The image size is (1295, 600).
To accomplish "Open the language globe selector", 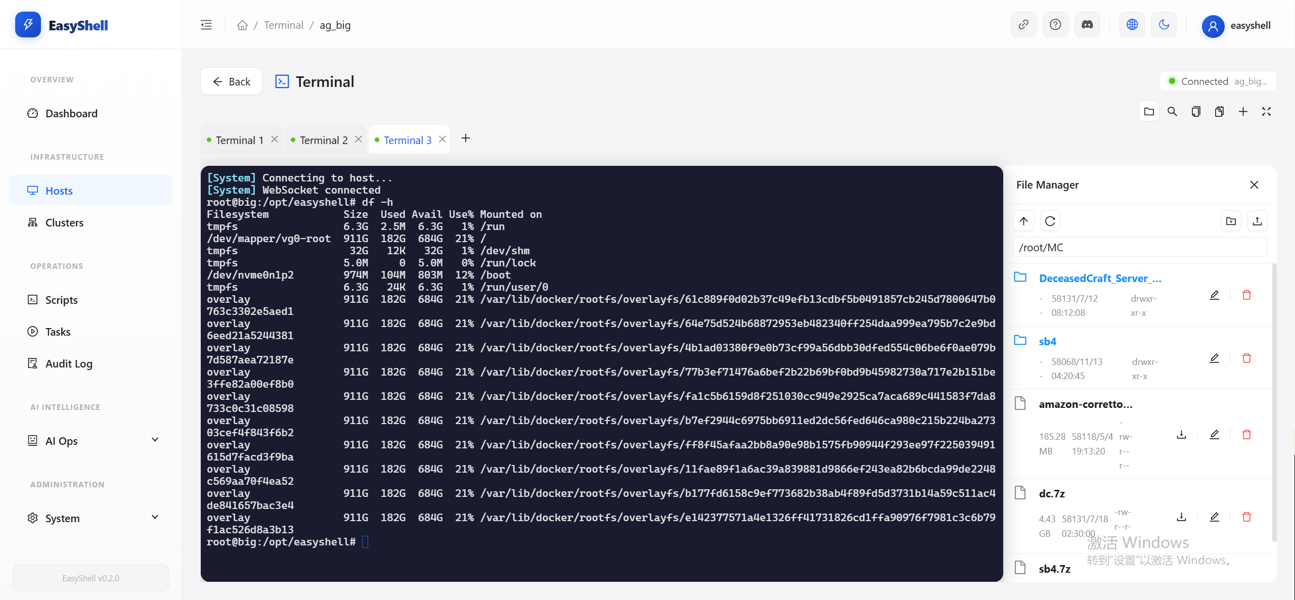I will (x=1132, y=24).
